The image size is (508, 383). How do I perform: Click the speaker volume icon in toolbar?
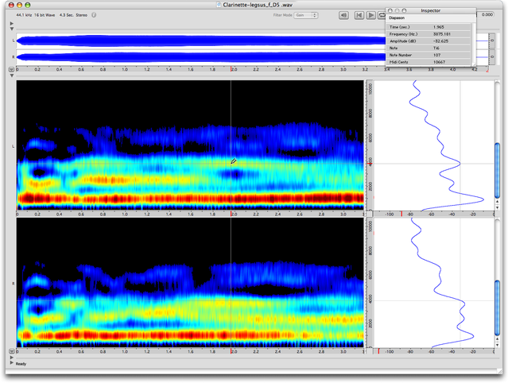coord(343,14)
